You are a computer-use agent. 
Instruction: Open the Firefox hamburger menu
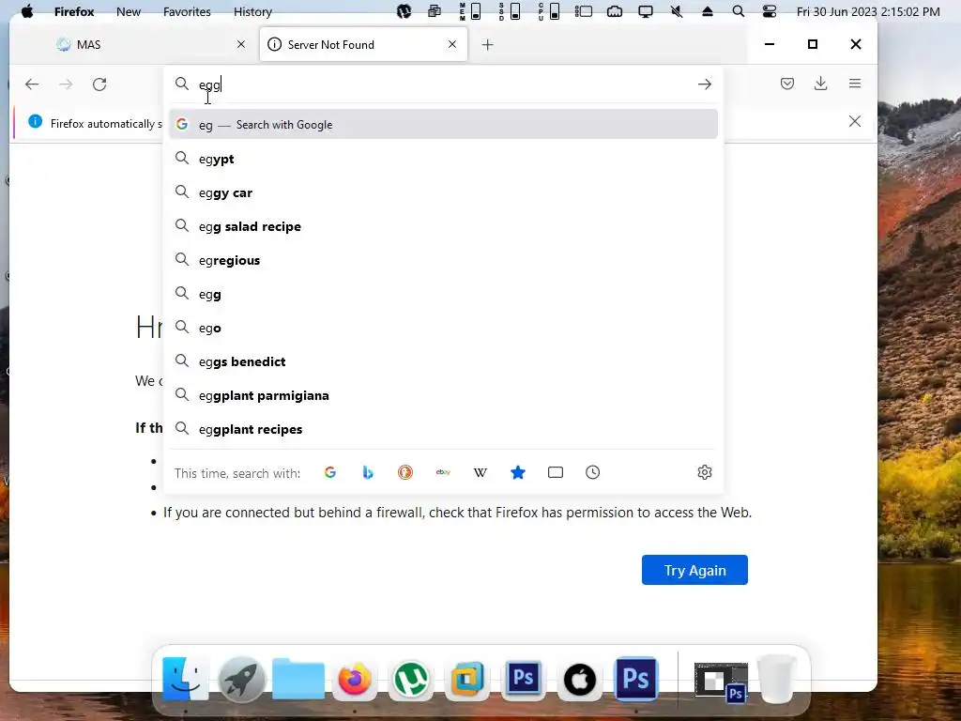coord(855,84)
